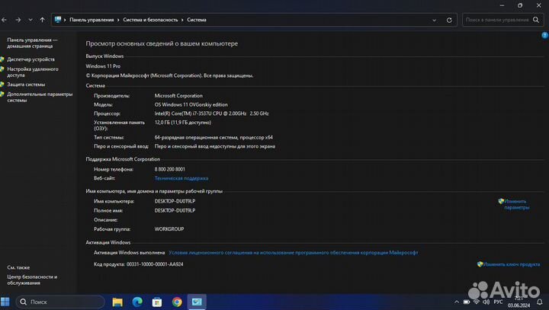Click 'Изменить параметры' link
Screen dimensions: 549x310
(517, 204)
